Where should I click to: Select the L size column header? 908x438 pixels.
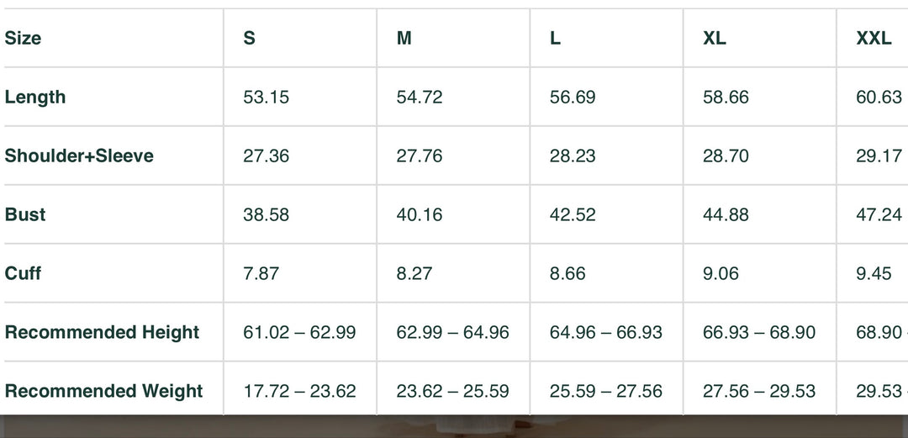(556, 39)
